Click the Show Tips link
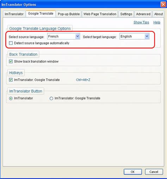 coord(141,22)
